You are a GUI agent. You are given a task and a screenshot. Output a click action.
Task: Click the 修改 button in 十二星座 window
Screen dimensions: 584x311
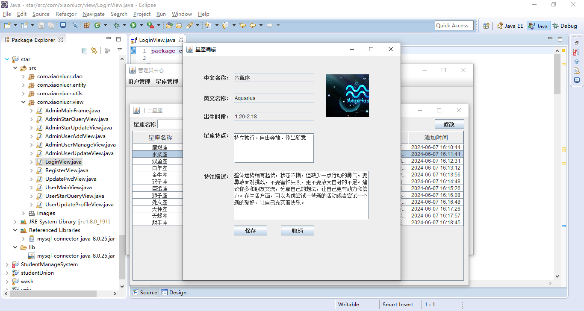[449, 124]
